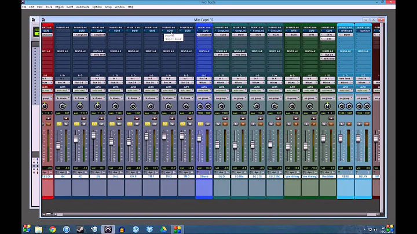
Task: Open the auto read menu on KD track
Action: click(80, 90)
